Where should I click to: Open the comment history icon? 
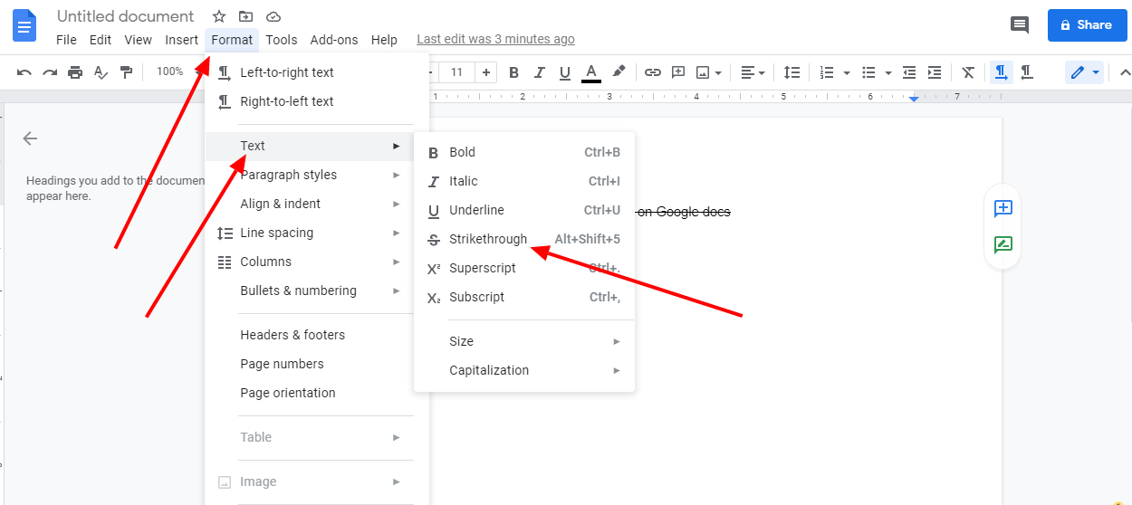point(1020,25)
